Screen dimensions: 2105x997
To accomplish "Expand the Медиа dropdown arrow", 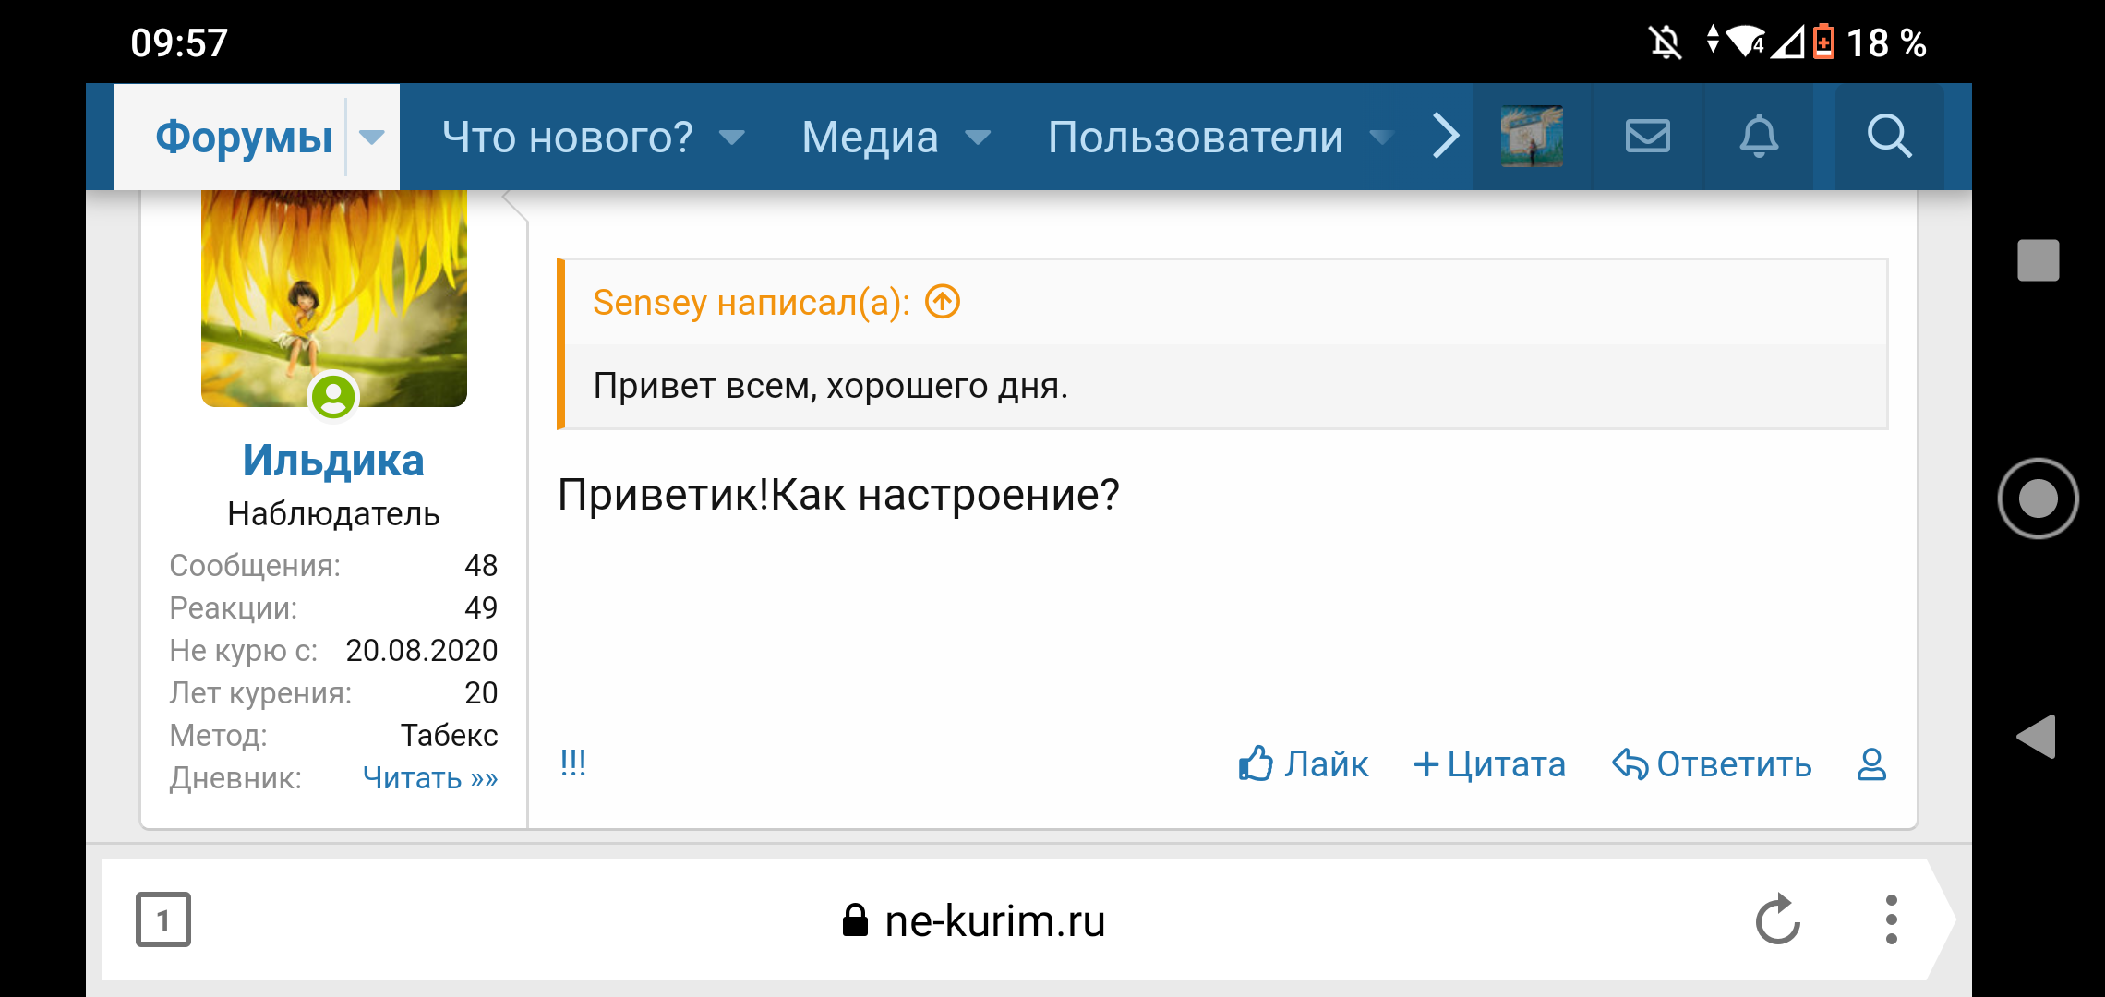I will tap(978, 138).
